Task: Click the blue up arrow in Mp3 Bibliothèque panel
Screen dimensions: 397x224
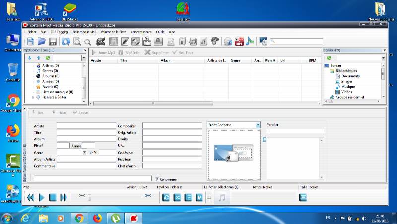Action: click(x=39, y=58)
